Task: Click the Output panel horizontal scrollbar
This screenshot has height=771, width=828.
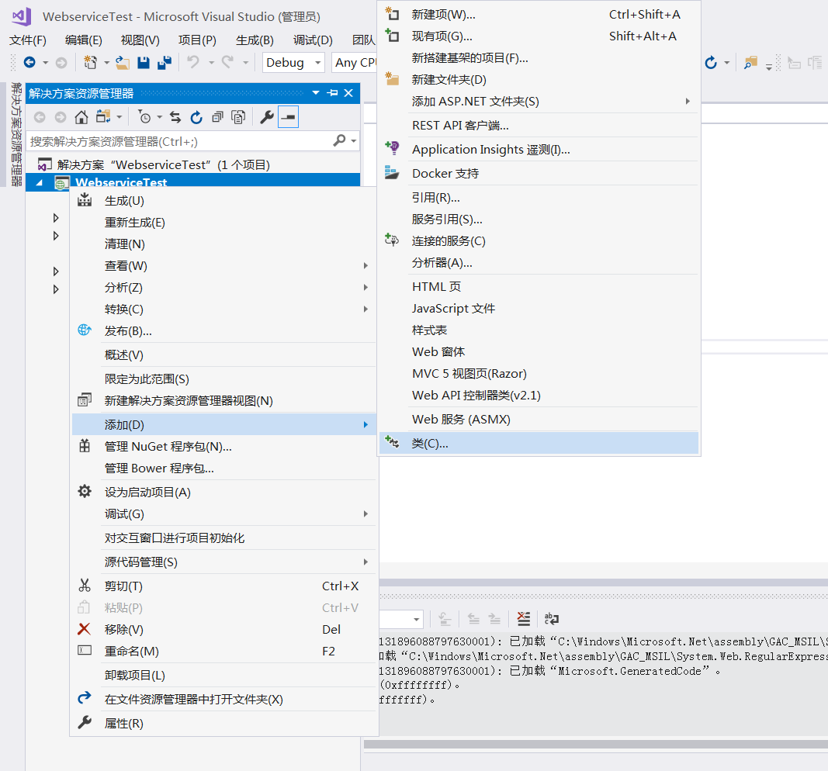Action: point(596,744)
